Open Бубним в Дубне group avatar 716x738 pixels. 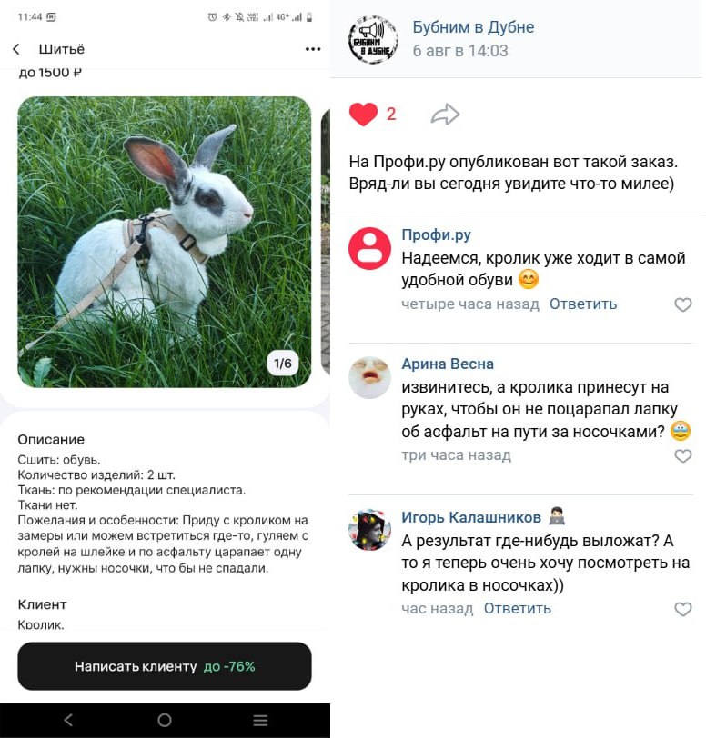tap(373, 40)
